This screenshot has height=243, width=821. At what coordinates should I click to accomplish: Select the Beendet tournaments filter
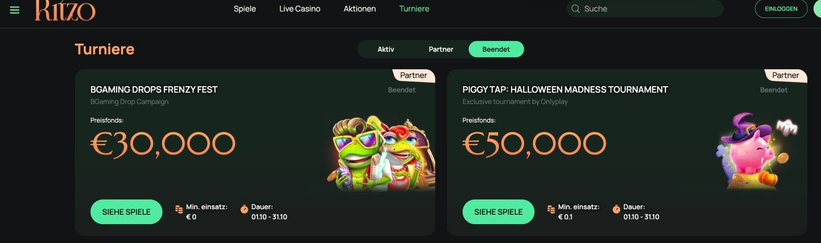(x=496, y=49)
